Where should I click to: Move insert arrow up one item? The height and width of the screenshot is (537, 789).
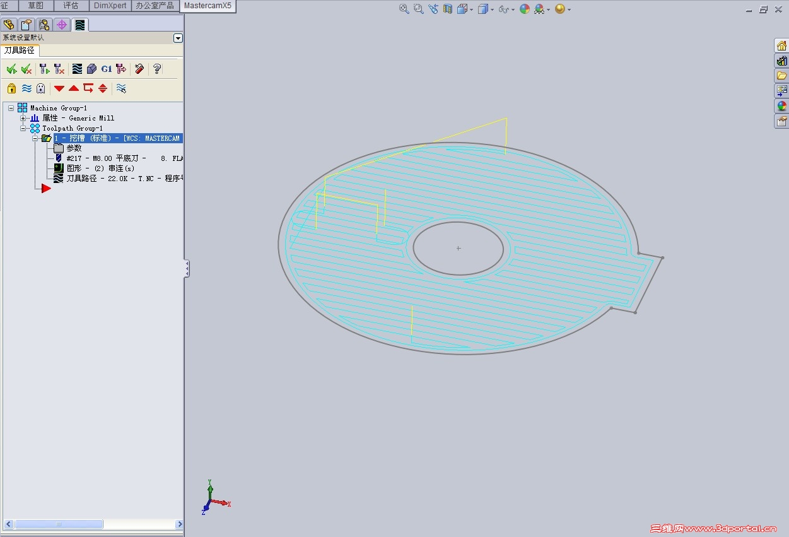tap(74, 88)
